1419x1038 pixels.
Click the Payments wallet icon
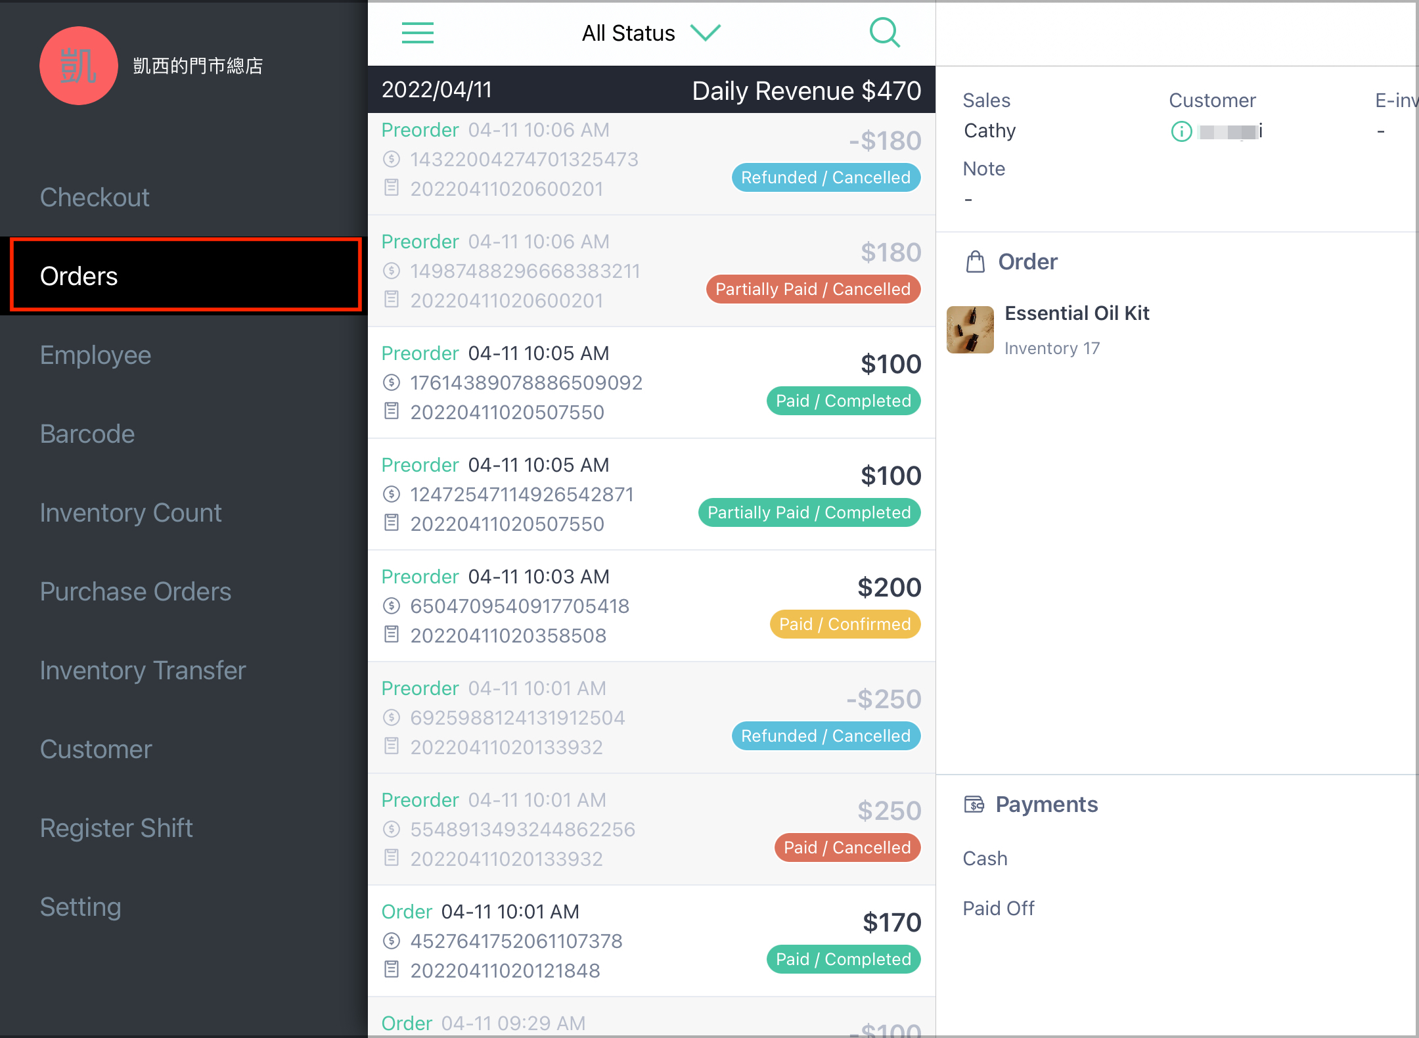[974, 804]
